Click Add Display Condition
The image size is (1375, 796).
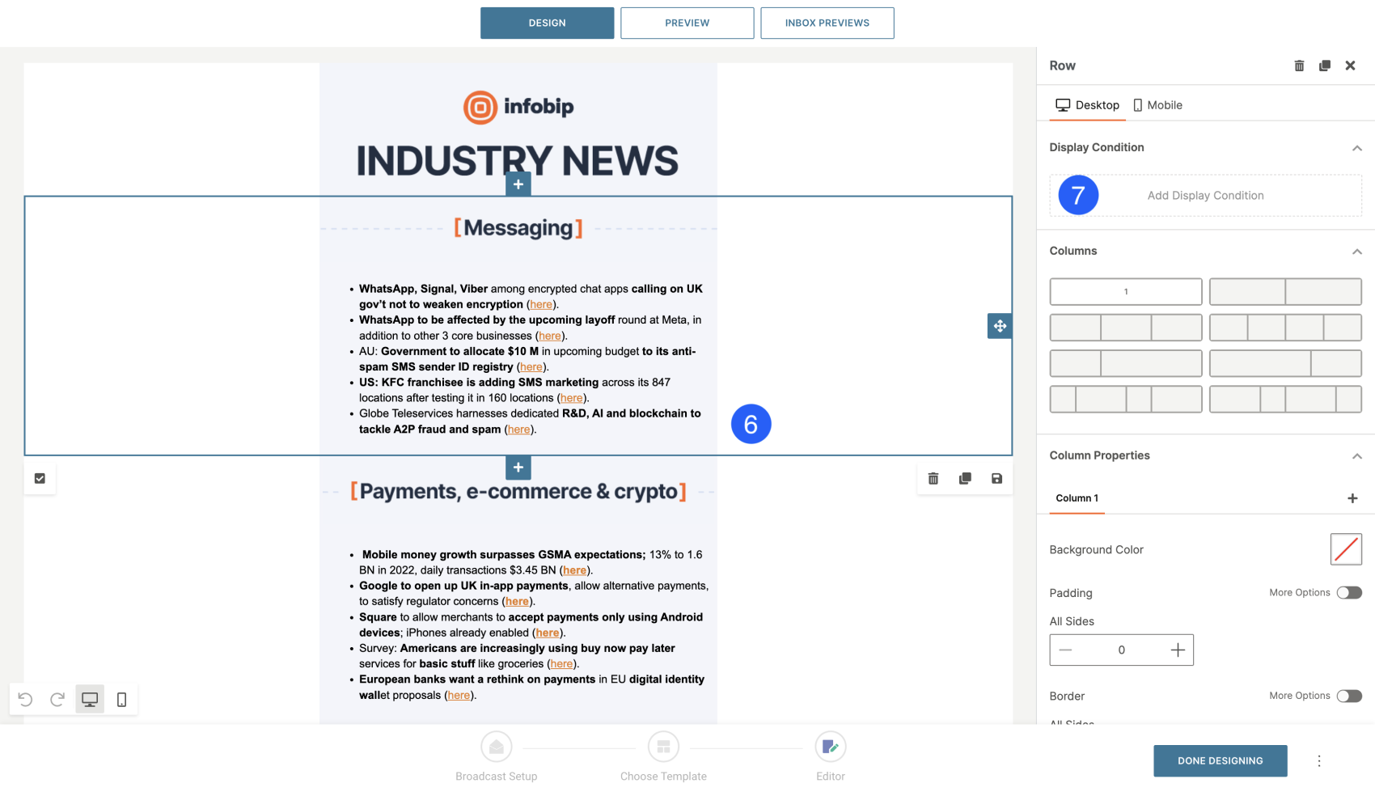[1205, 196]
